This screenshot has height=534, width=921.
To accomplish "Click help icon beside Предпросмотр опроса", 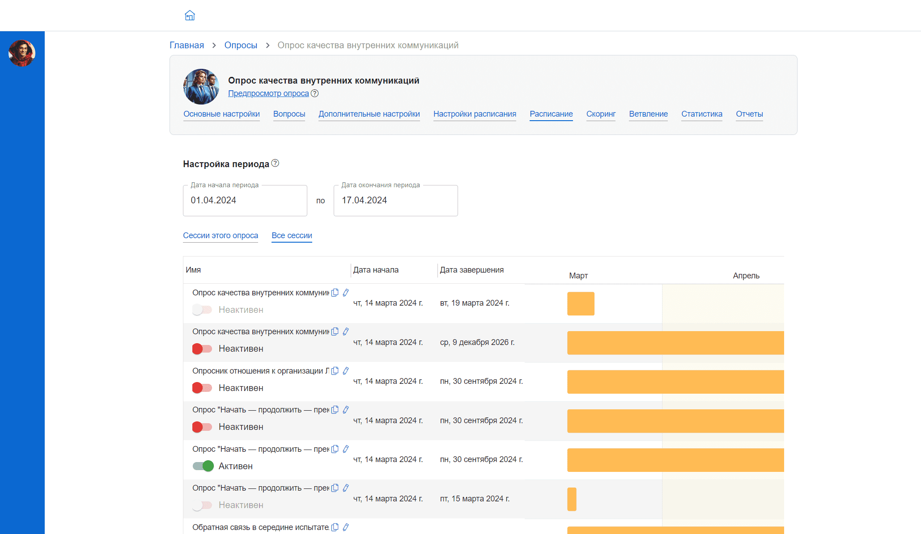I will [x=315, y=93].
